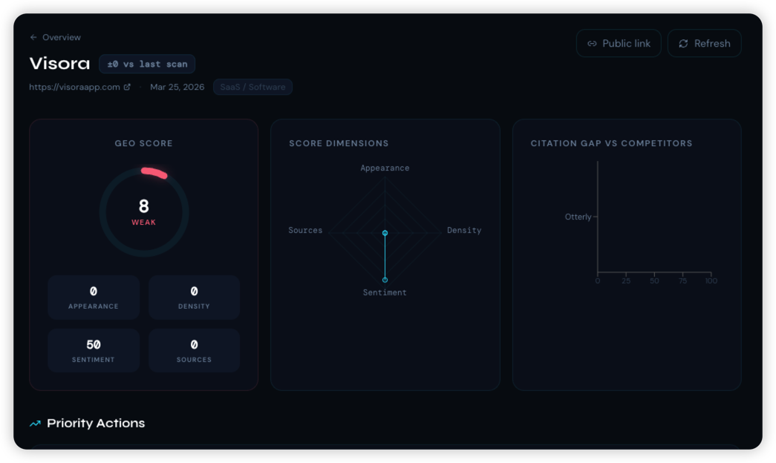Select the Density score tile

point(194,298)
